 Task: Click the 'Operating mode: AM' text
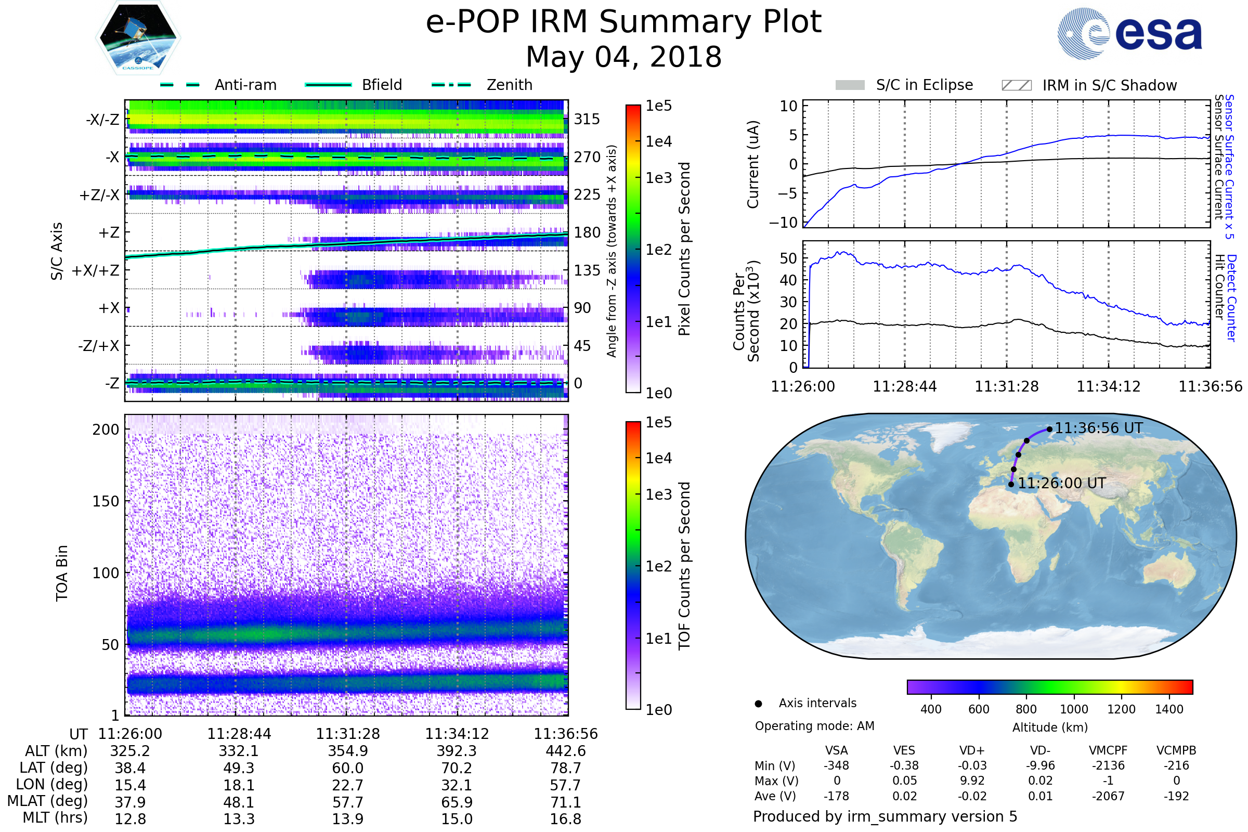814,726
